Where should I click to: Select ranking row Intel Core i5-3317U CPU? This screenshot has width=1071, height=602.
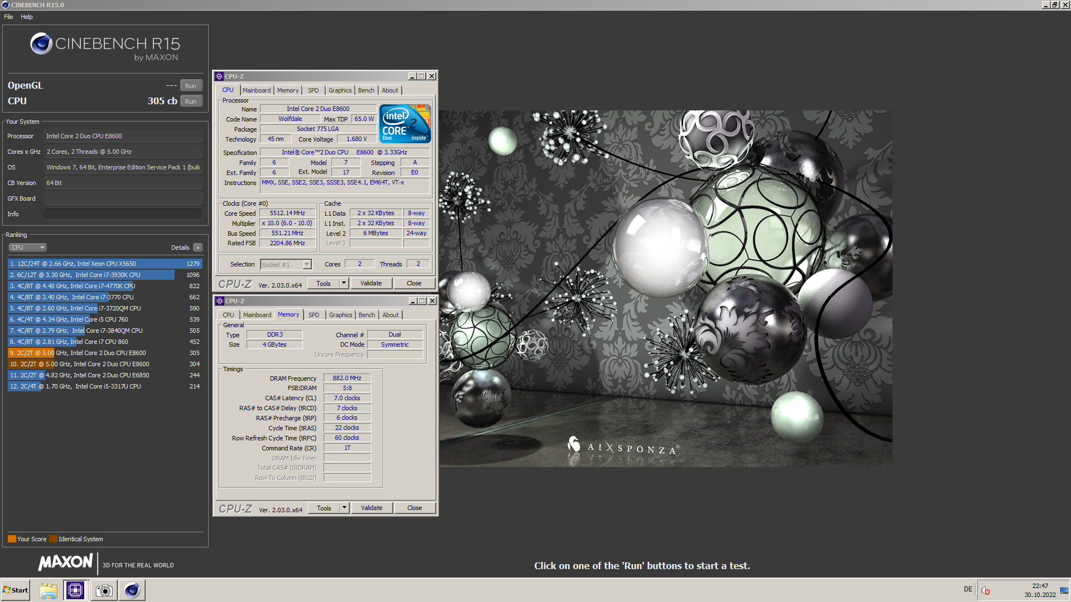[x=105, y=386]
